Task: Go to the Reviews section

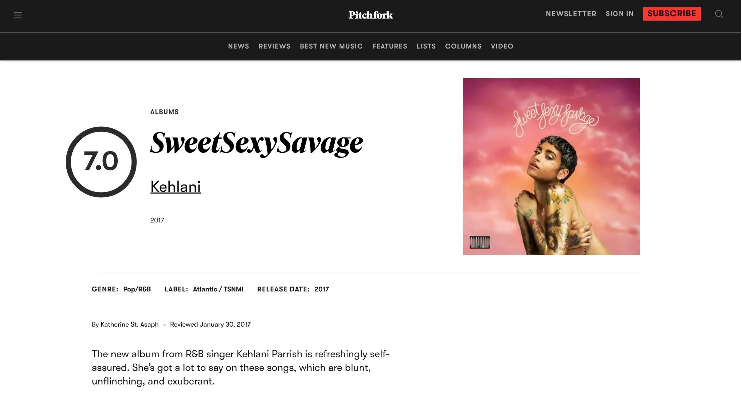Action: tap(274, 46)
